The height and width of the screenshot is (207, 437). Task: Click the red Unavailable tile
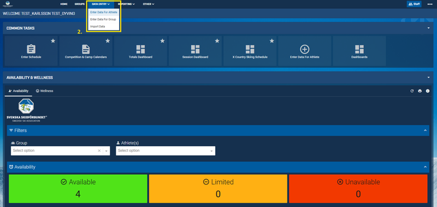click(x=358, y=188)
